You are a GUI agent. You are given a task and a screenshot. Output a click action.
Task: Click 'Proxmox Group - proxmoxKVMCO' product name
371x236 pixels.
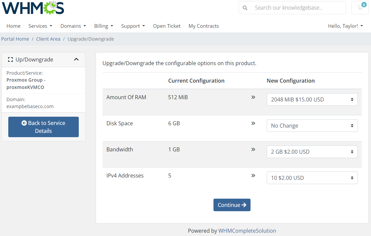(26, 84)
